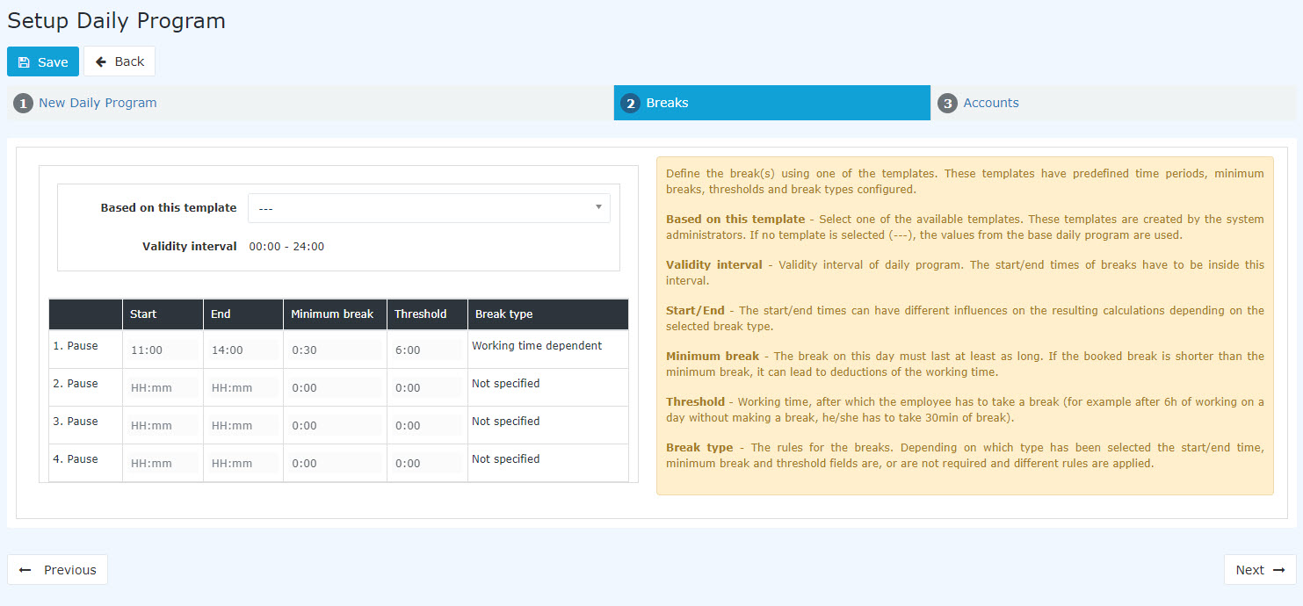Edit Threshold value for 3. Pause

pos(427,425)
